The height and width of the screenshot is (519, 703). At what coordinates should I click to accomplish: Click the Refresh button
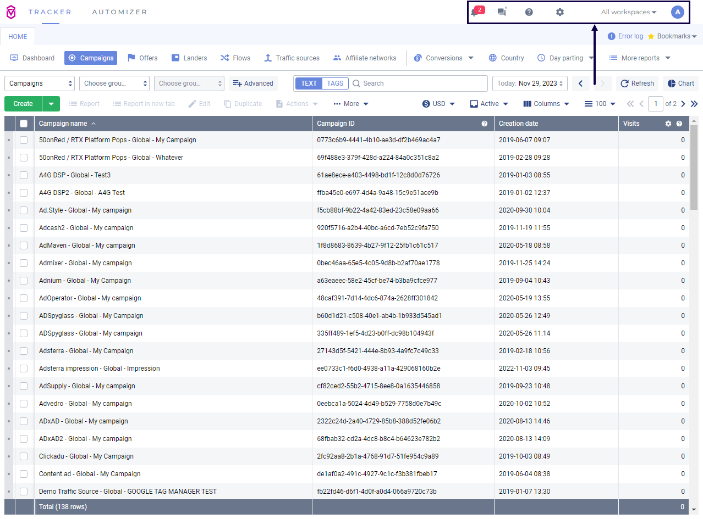tap(637, 83)
